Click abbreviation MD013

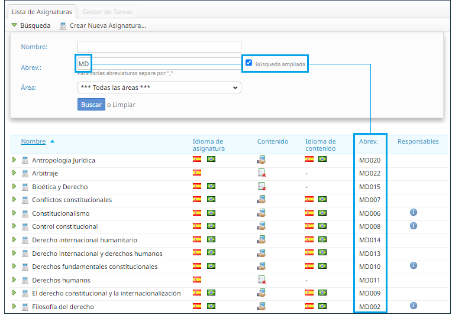[x=370, y=254]
